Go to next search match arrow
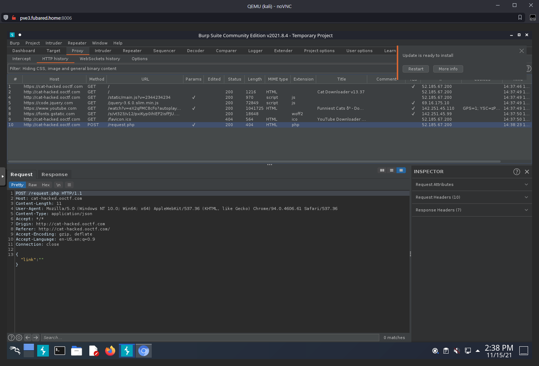 click(x=36, y=338)
